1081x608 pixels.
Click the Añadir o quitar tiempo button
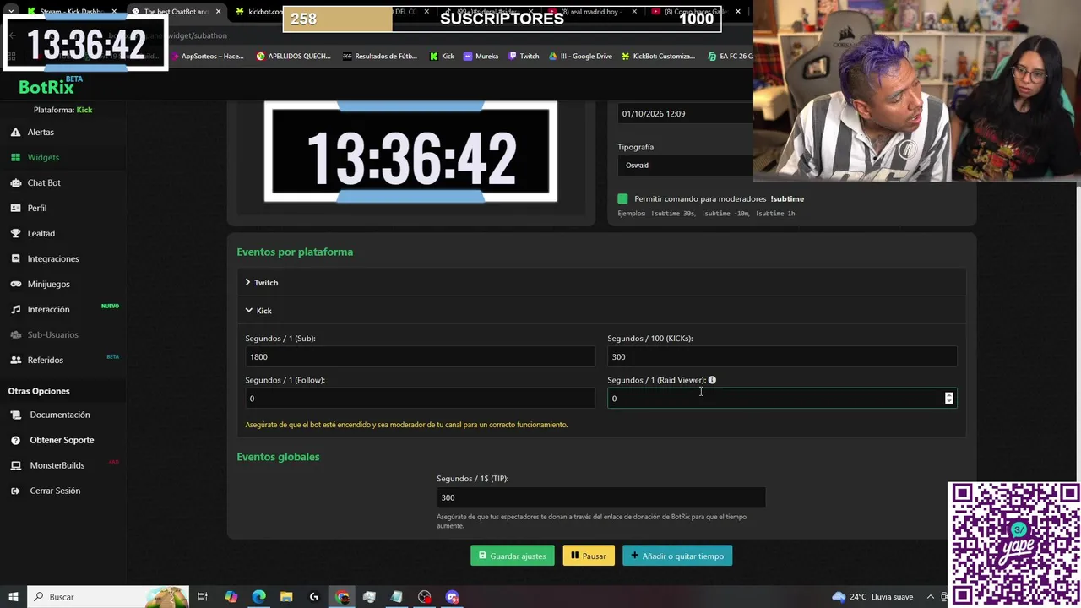coord(677,556)
